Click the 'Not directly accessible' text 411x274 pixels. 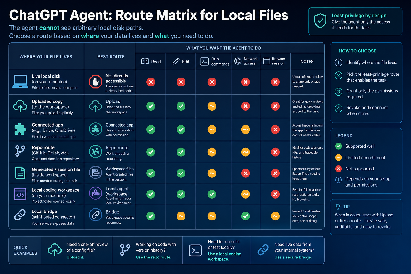tap(117, 78)
